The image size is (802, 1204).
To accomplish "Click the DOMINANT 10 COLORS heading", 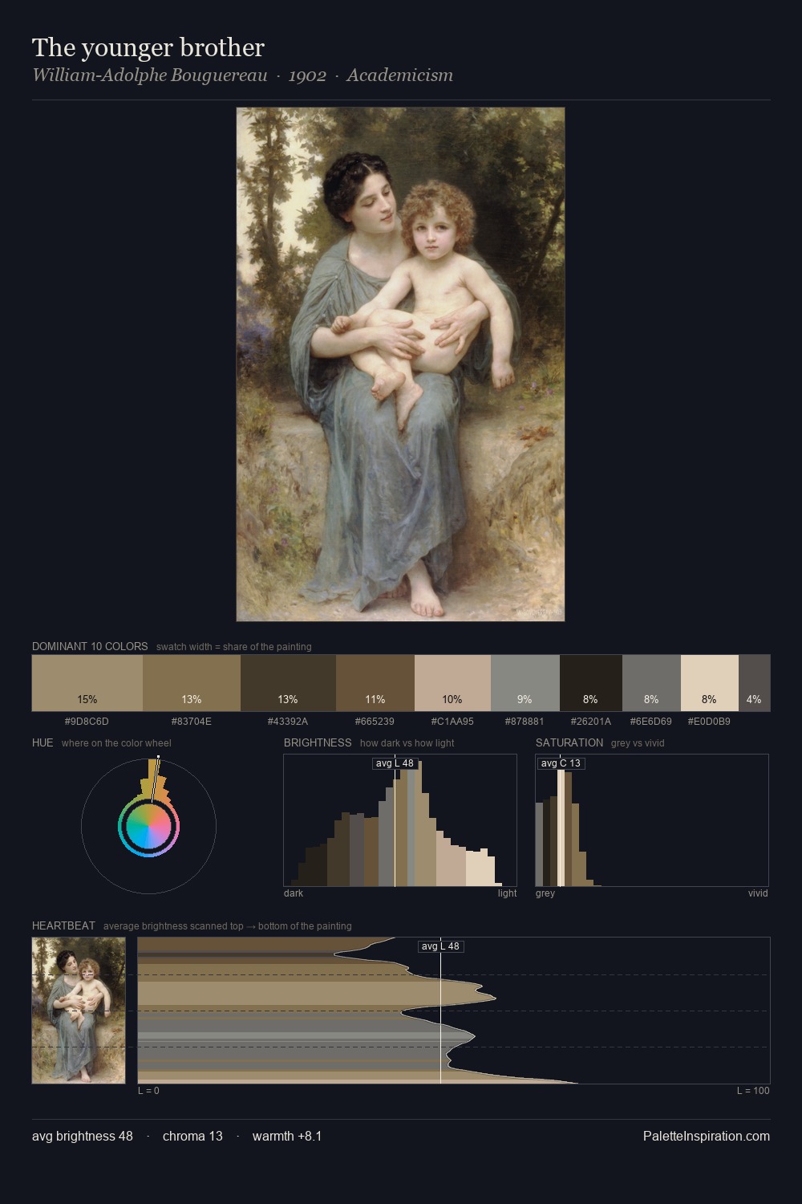I will pyautogui.click(x=90, y=646).
